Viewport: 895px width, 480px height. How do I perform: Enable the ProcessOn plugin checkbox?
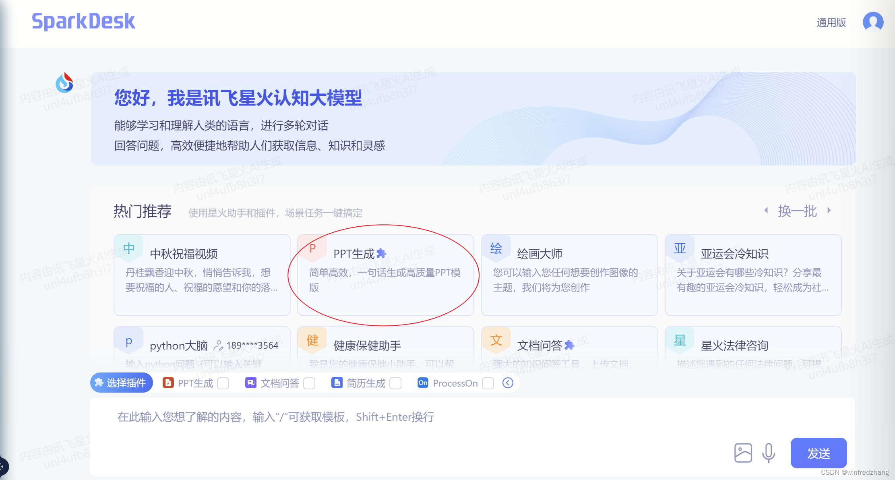(488, 383)
